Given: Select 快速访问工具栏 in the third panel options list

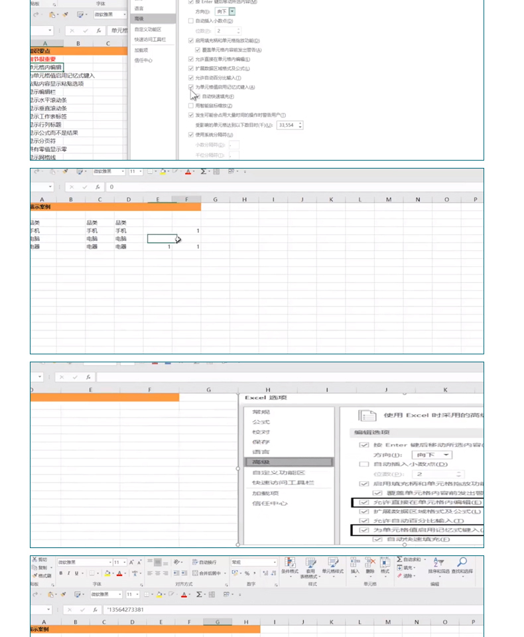Looking at the screenshot, I should pos(283,482).
